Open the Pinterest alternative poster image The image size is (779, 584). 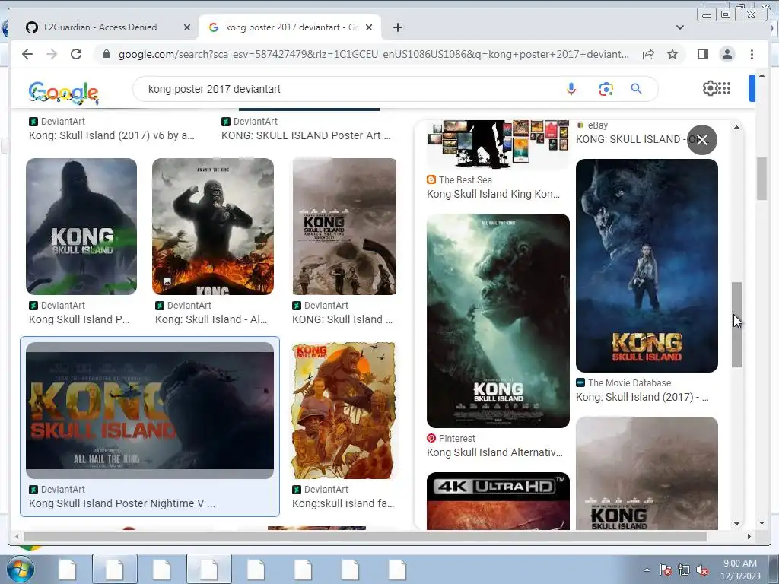pos(498,321)
